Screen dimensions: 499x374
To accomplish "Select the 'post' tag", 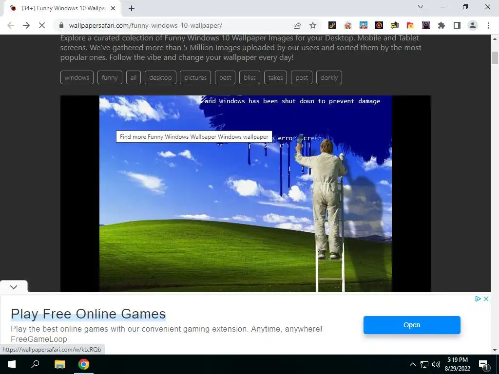I will pos(302,77).
